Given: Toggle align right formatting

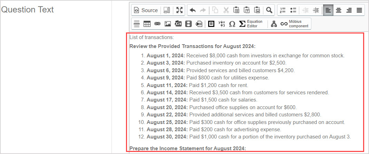Looking at the screenshot, I should pyautogui.click(x=349, y=10).
